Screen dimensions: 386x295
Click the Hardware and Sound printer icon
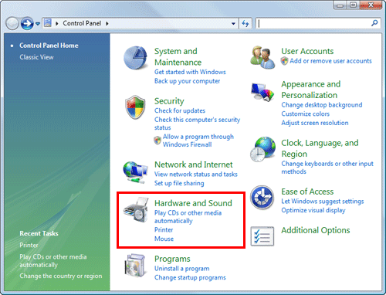[x=136, y=210]
